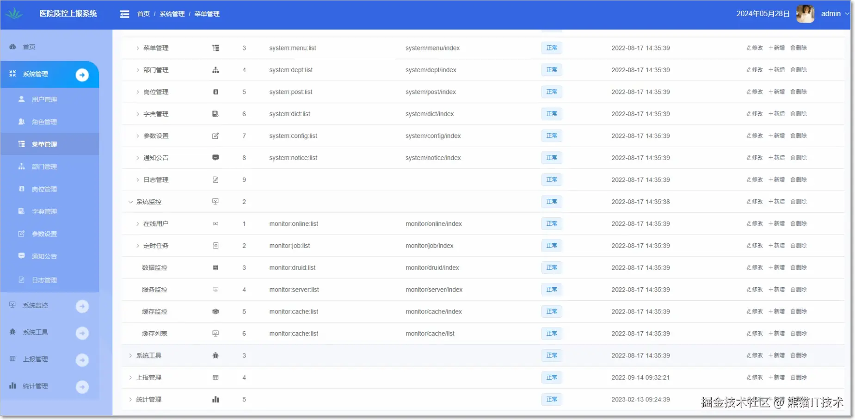
Task: Expand 系统监控 sidebar arrow button
Action: click(82, 306)
